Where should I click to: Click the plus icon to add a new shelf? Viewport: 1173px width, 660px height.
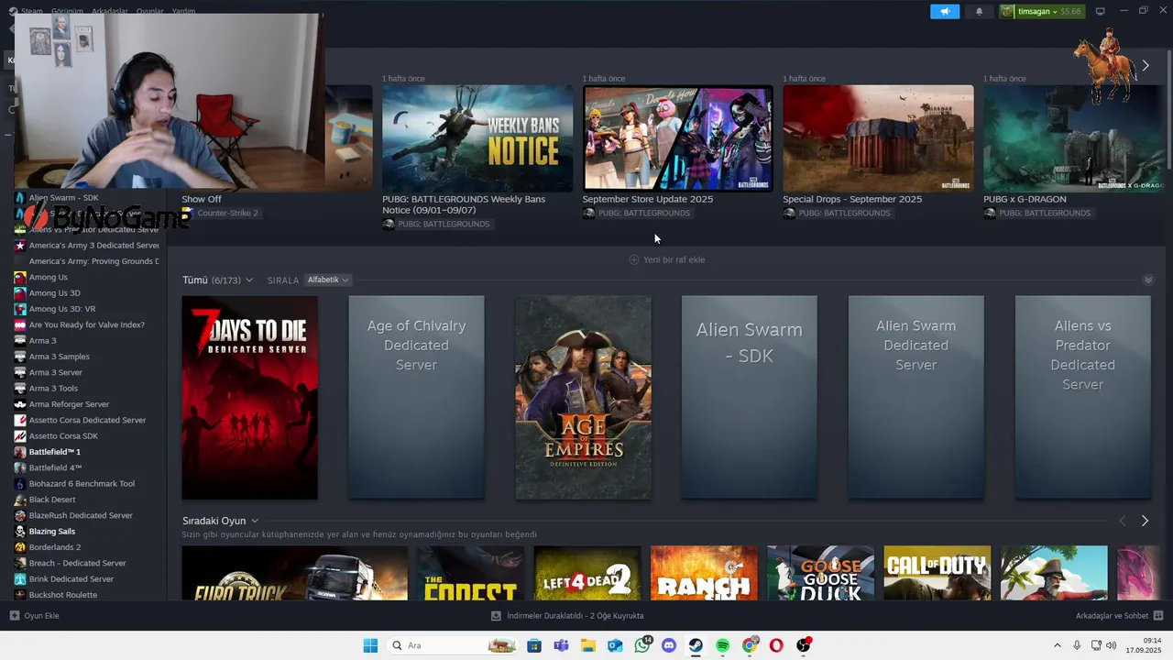pos(633,259)
